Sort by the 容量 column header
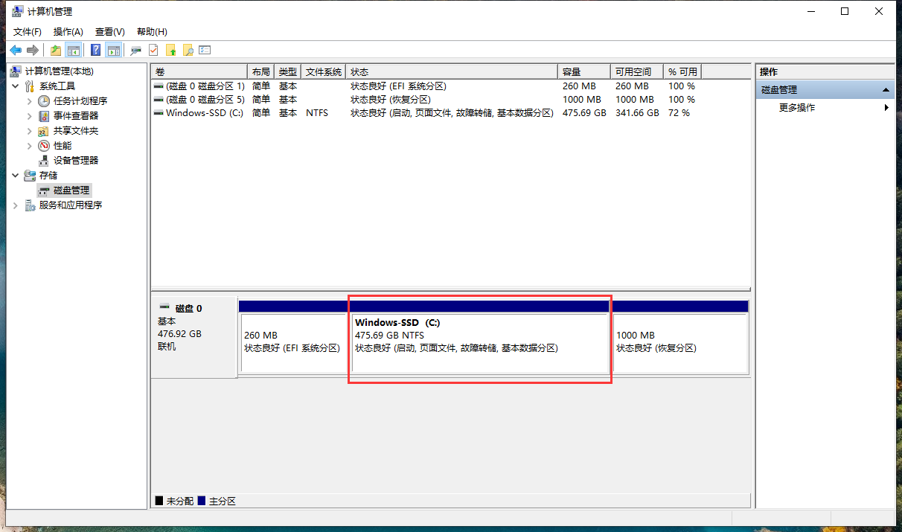This screenshot has height=532, width=902. pyautogui.click(x=584, y=71)
